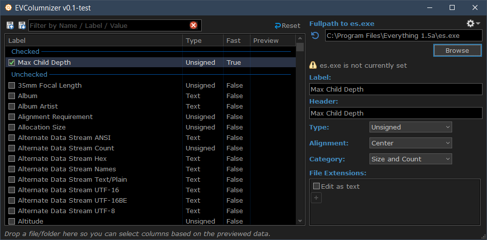This screenshot has height=240, width=487.
Task: Click the EVColumnizer app icon in title bar
Action: [x=8, y=8]
